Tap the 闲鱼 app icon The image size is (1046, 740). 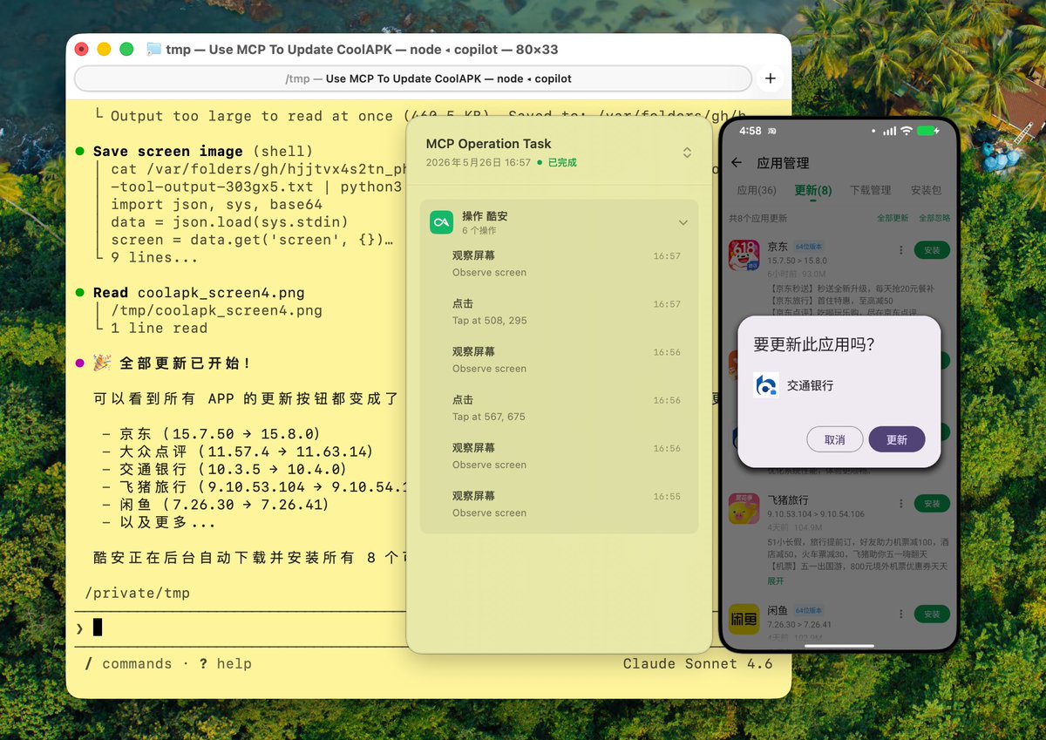744,620
